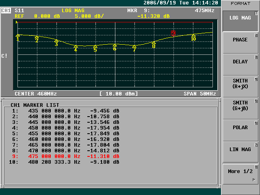
Task: Select SMITH (G+jB) chart format
Action: click(240, 106)
